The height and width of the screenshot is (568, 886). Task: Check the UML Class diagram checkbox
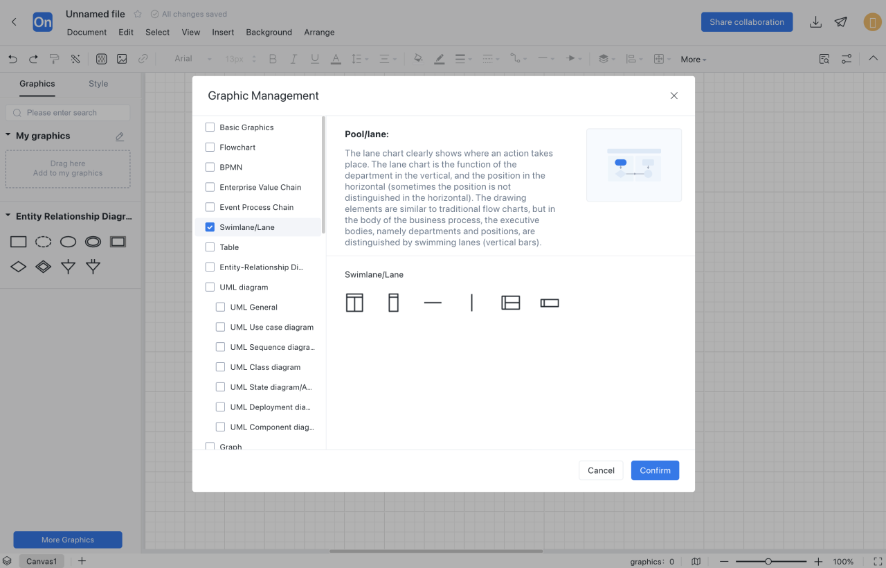[220, 367]
